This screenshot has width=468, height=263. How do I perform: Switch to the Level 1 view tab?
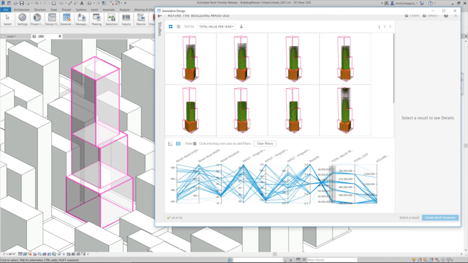click(x=11, y=36)
